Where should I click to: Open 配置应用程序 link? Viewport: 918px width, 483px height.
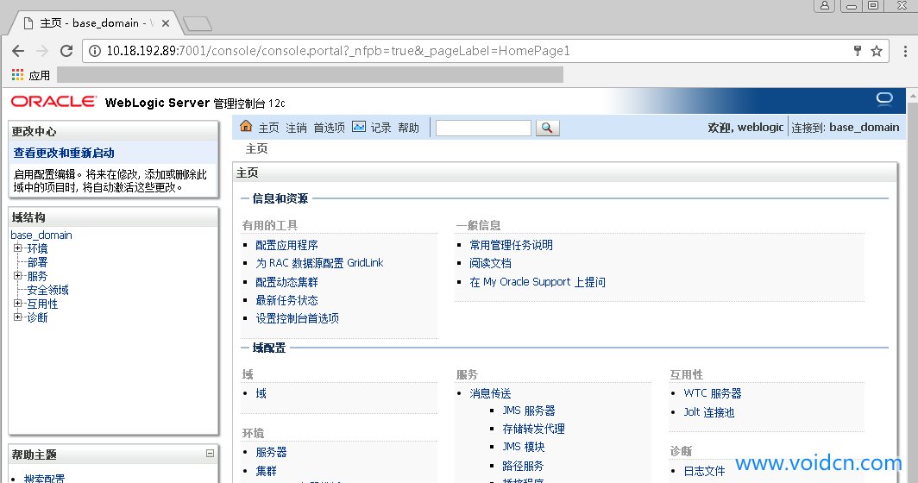(x=286, y=245)
